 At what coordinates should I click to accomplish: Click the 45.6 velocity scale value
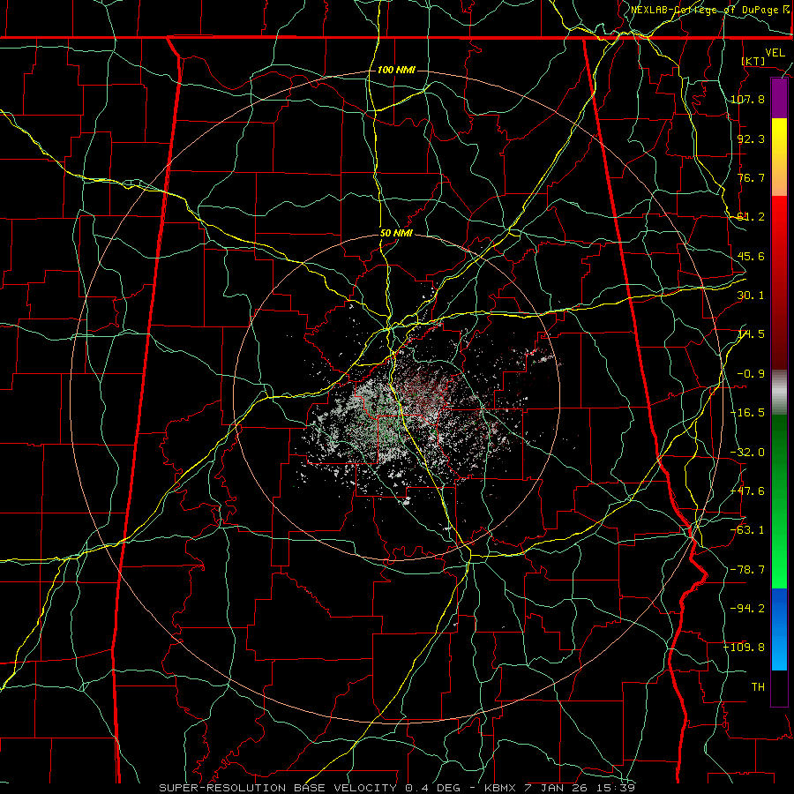pos(751,256)
